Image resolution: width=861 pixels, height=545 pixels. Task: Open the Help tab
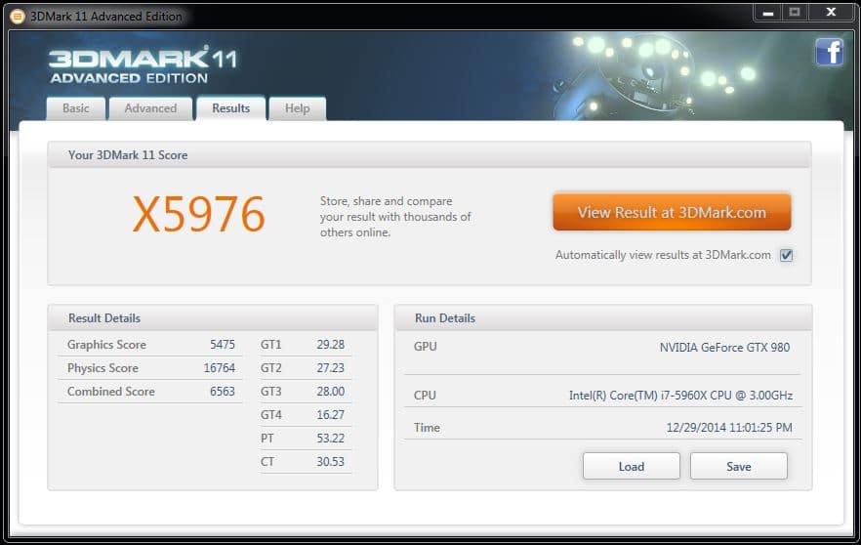pos(297,108)
